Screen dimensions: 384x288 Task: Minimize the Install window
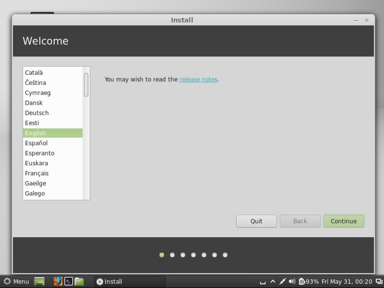point(356,21)
